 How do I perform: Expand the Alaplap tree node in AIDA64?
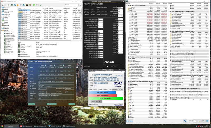pos(1,9)
